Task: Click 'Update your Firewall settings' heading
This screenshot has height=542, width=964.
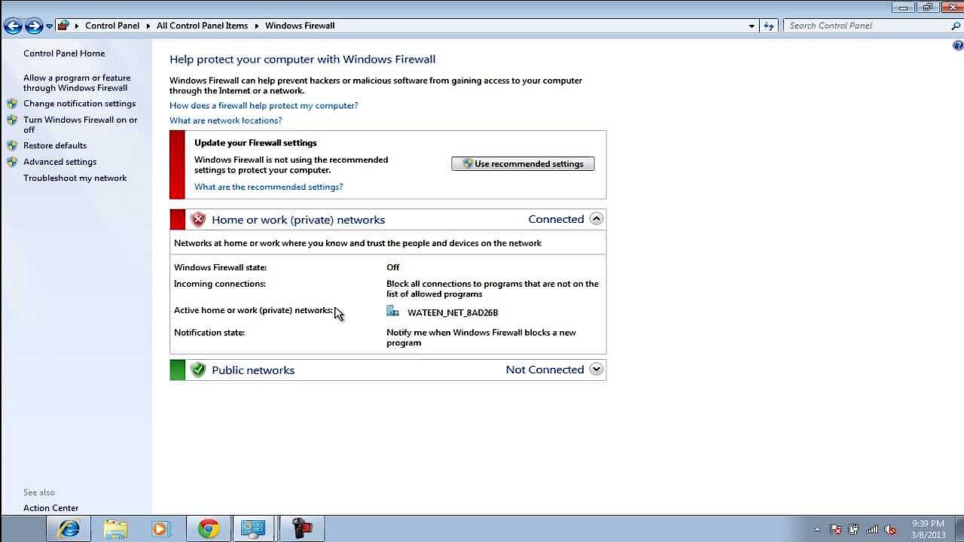Action: tap(255, 142)
